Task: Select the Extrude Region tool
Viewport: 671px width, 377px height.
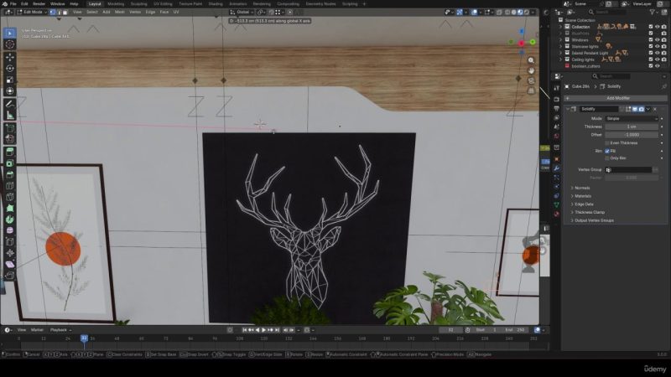Action: (10, 152)
